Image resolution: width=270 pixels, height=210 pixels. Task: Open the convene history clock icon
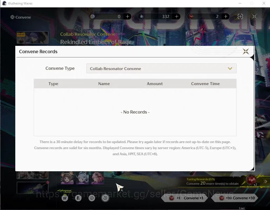(x=105, y=198)
